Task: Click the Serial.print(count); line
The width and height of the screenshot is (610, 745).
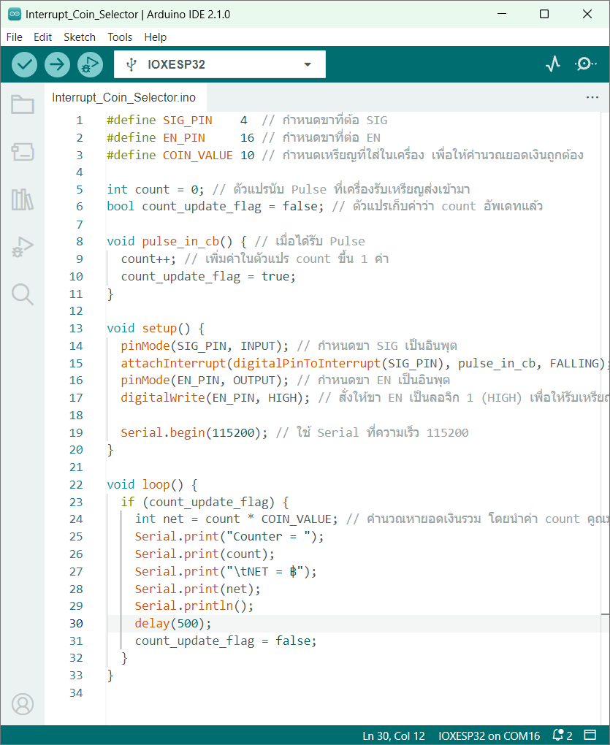Action: click(x=205, y=554)
